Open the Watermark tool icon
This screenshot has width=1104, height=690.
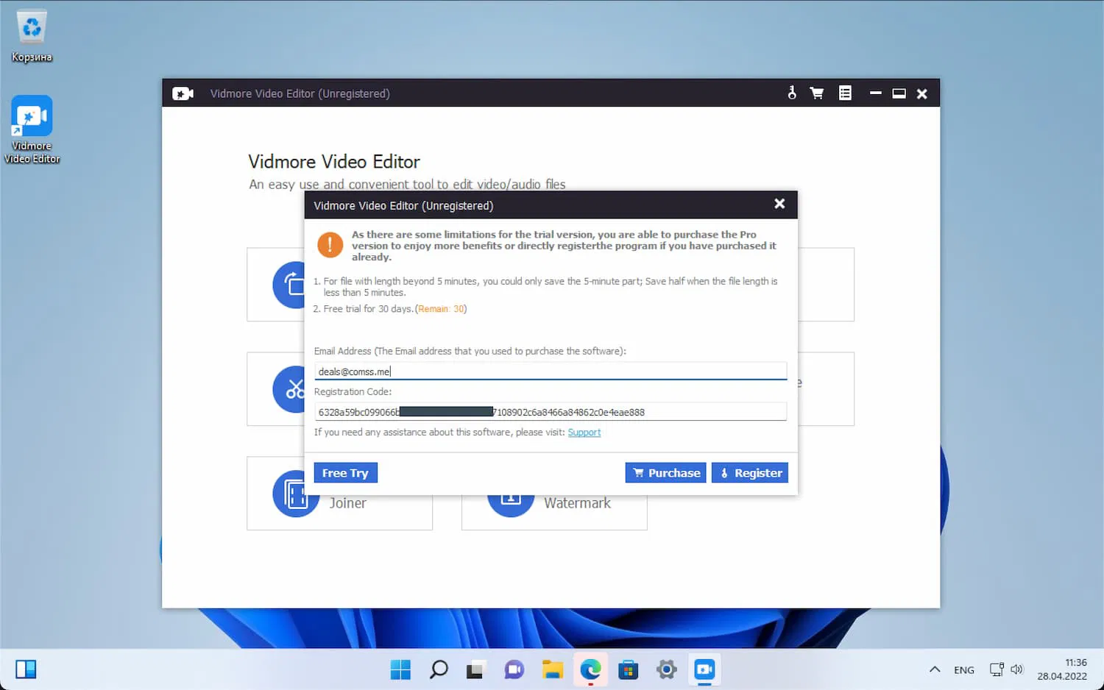click(x=511, y=505)
